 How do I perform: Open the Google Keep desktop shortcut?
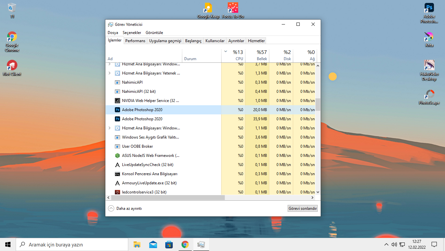pyautogui.click(x=208, y=8)
